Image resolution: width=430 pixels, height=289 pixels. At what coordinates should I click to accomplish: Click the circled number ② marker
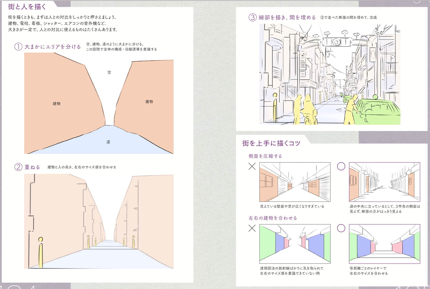18,167
